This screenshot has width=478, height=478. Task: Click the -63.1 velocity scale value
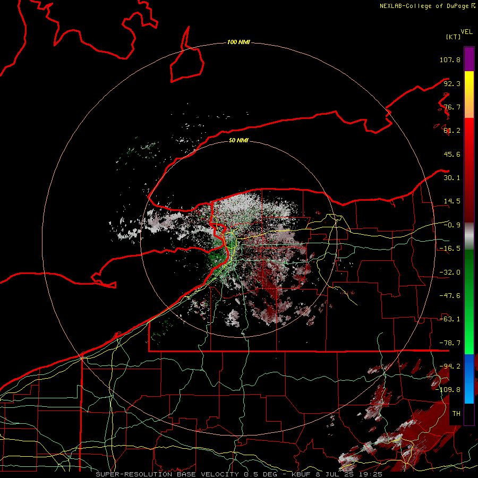click(x=450, y=319)
